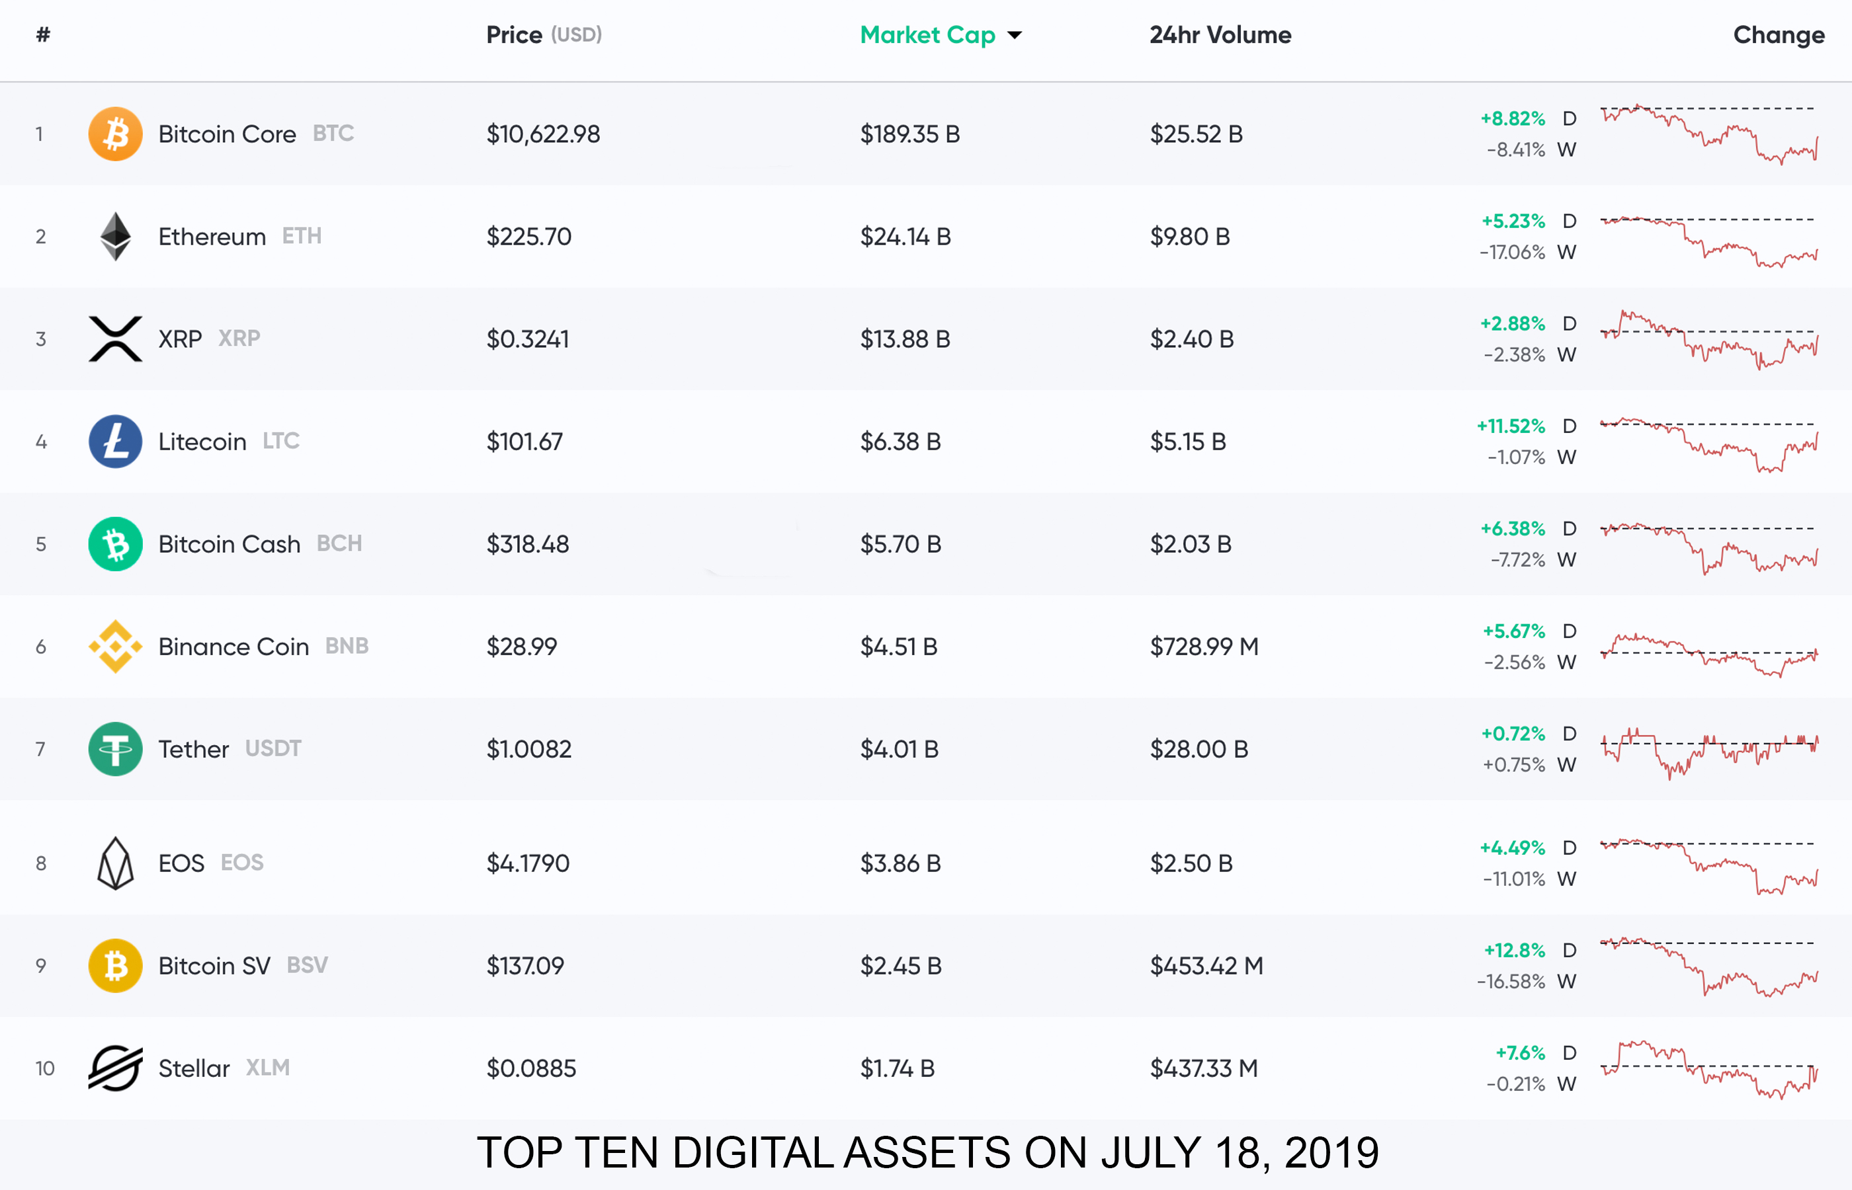The image size is (1852, 1190).
Task: Click the Litecoin blue logo icon
Action: pos(115,441)
